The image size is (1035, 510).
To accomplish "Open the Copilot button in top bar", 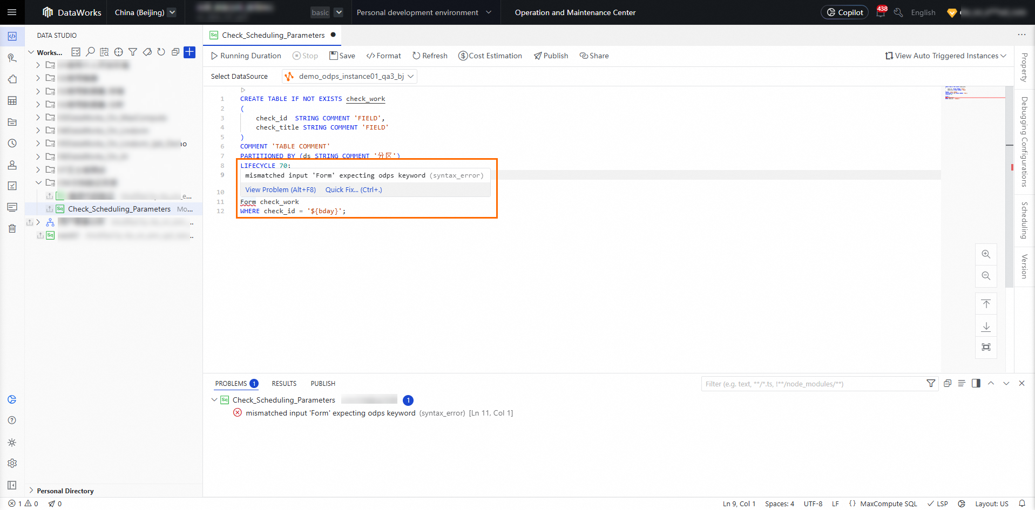I will coord(844,12).
